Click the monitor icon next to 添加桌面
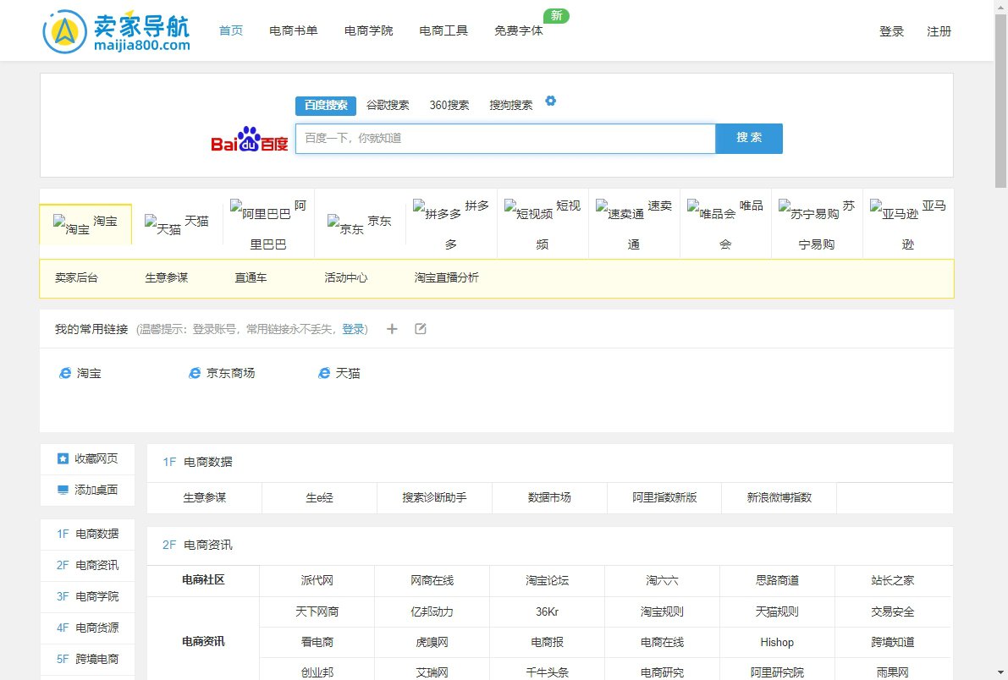Screen dimensions: 1008x680 click(x=63, y=490)
